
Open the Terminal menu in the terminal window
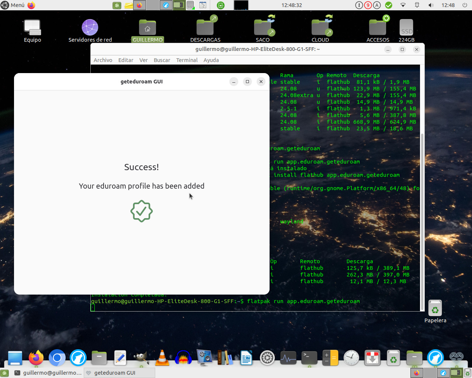(187, 60)
